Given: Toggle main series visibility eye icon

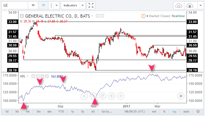Looking at the screenshot, I should [x=98, y=16].
